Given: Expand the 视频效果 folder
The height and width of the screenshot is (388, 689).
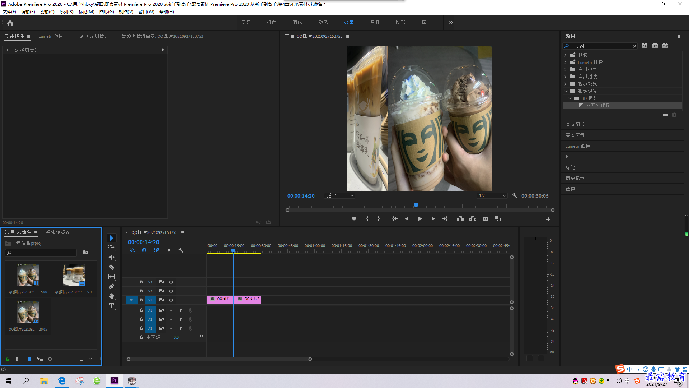Looking at the screenshot, I should point(566,84).
